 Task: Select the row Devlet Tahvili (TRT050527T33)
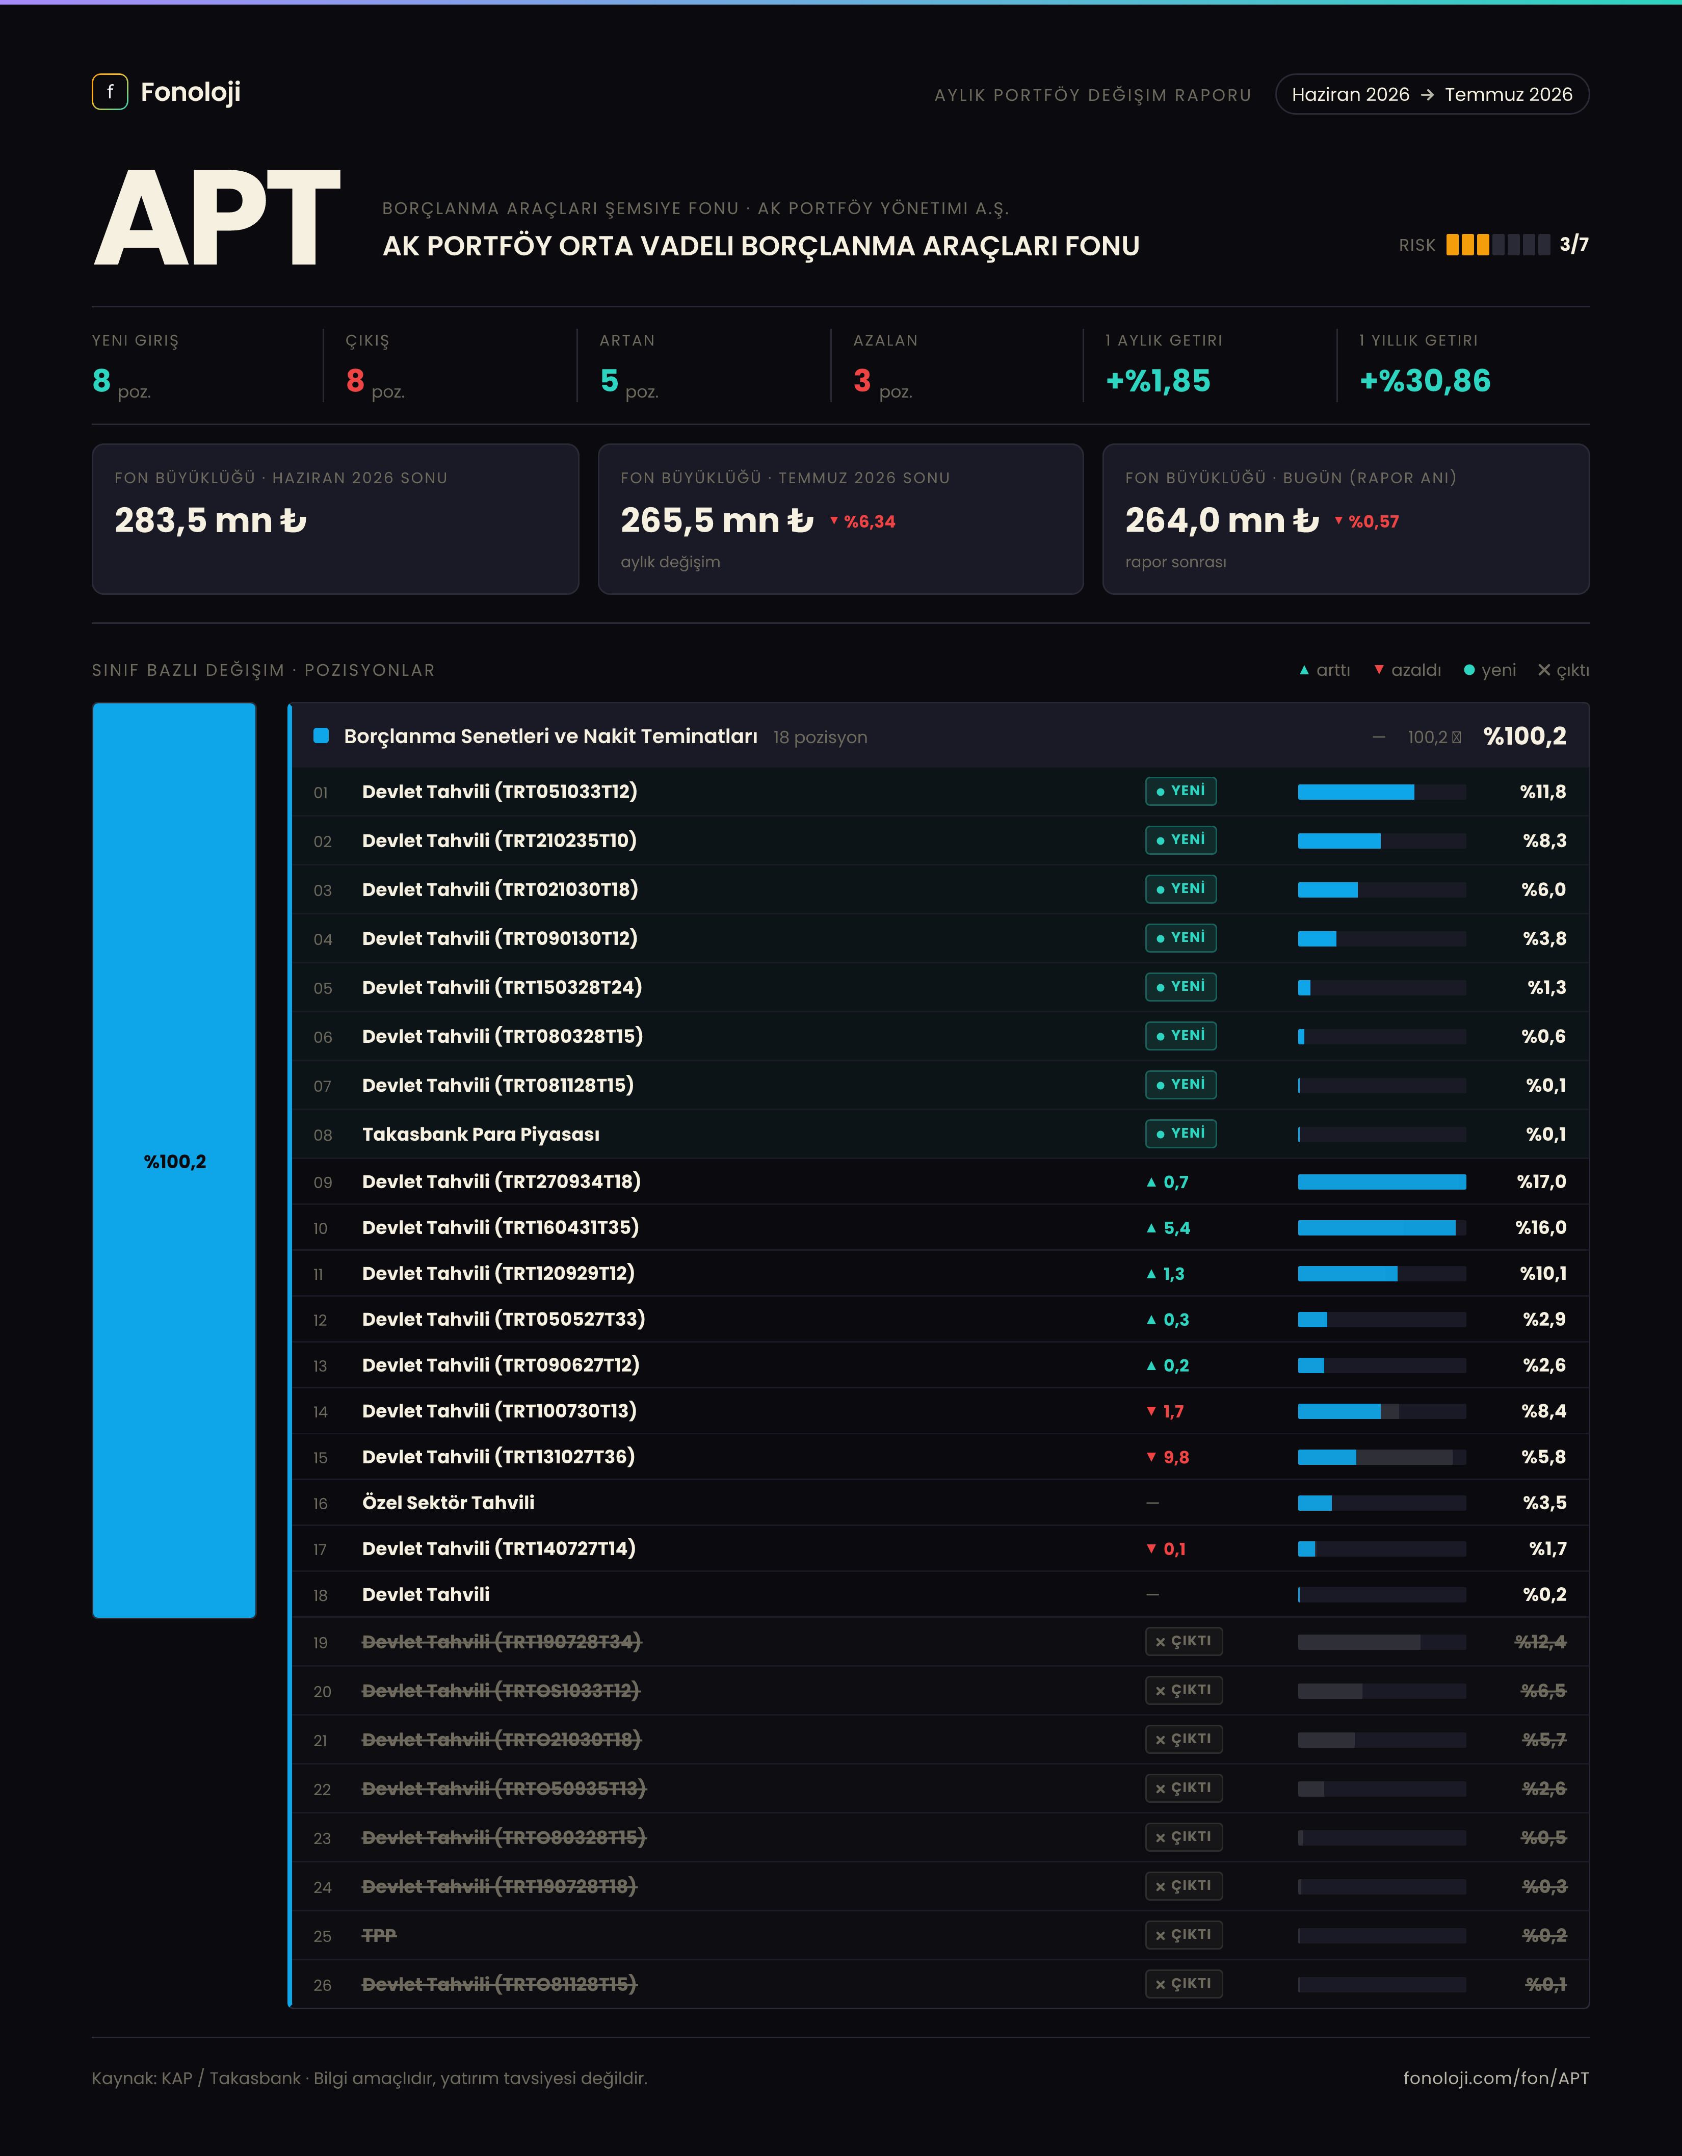[940, 1320]
